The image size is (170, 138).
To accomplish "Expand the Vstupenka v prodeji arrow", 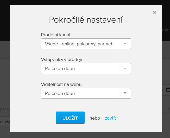I will click(x=125, y=68).
